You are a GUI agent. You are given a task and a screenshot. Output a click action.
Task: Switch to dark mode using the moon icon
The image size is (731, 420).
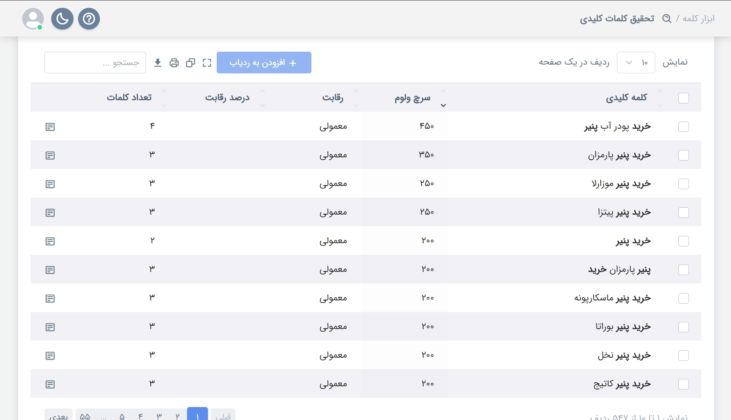click(62, 19)
